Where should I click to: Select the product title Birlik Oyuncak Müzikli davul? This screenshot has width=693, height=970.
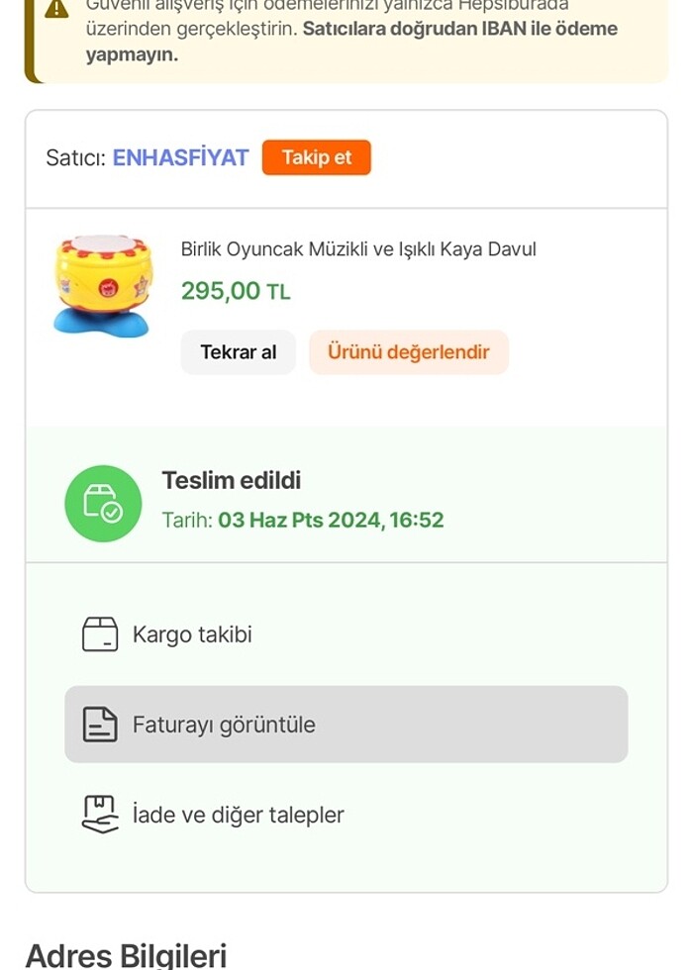pos(359,249)
